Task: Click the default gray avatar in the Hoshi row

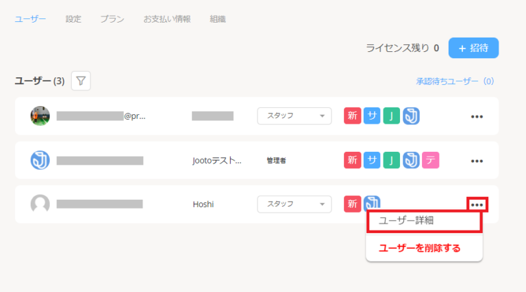Action: (40, 204)
